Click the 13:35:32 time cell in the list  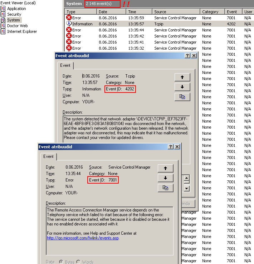coord(136,48)
